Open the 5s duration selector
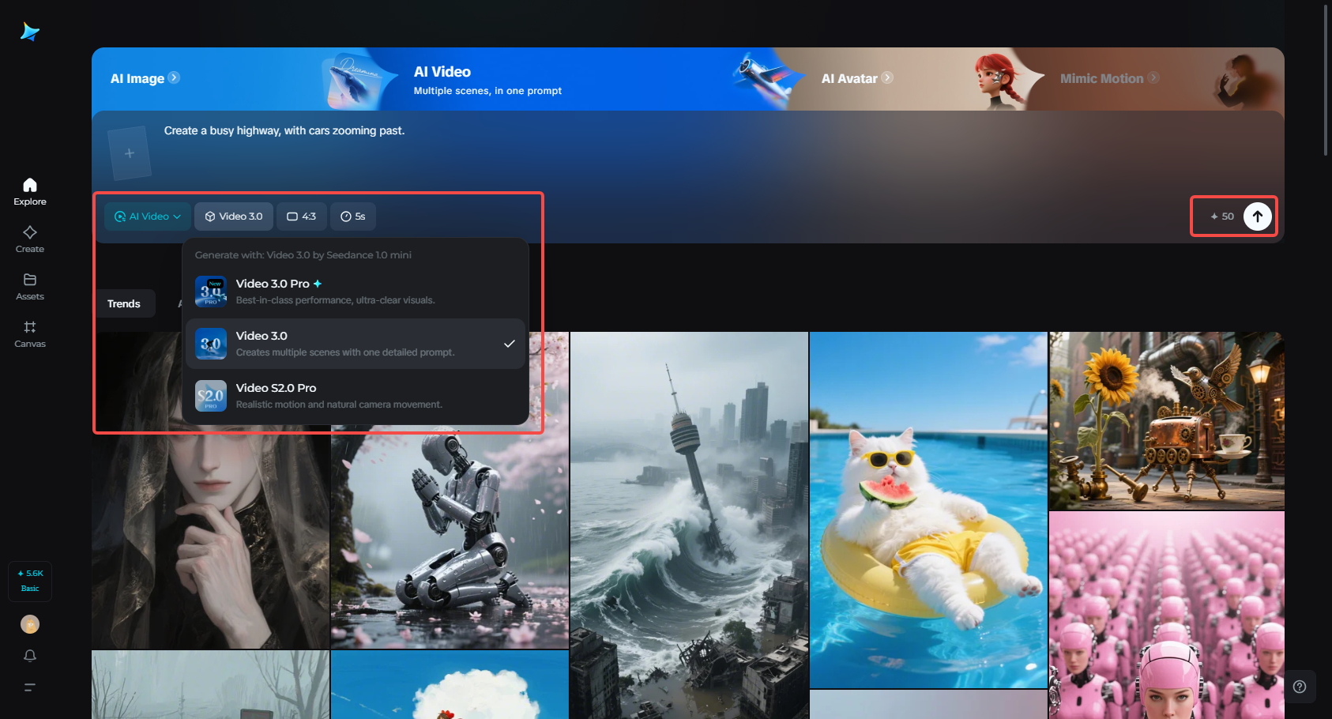This screenshot has width=1332, height=719. point(353,216)
